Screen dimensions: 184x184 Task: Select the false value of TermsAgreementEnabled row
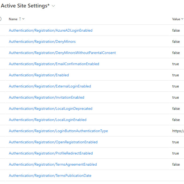point(176,164)
